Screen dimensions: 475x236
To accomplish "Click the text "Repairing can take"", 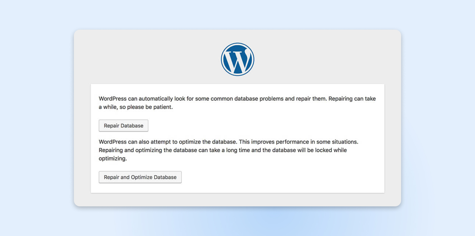I will [x=352, y=99].
